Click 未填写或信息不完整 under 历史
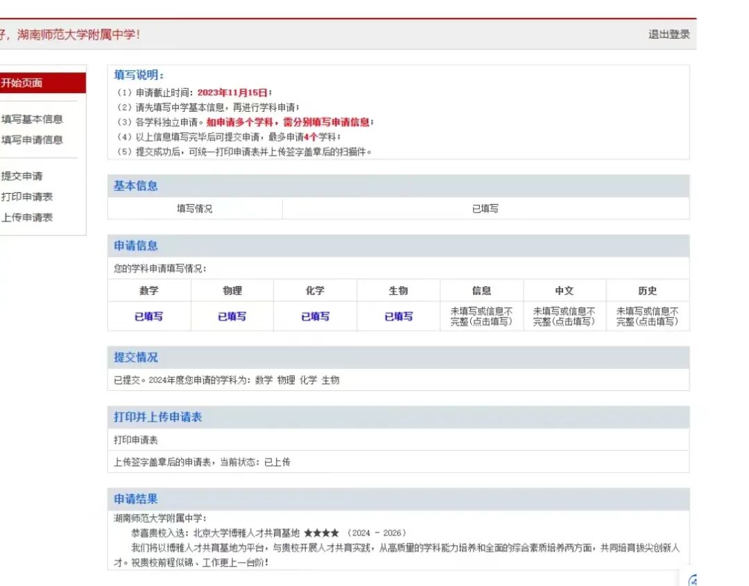This screenshot has height=586, width=749. 647,316
